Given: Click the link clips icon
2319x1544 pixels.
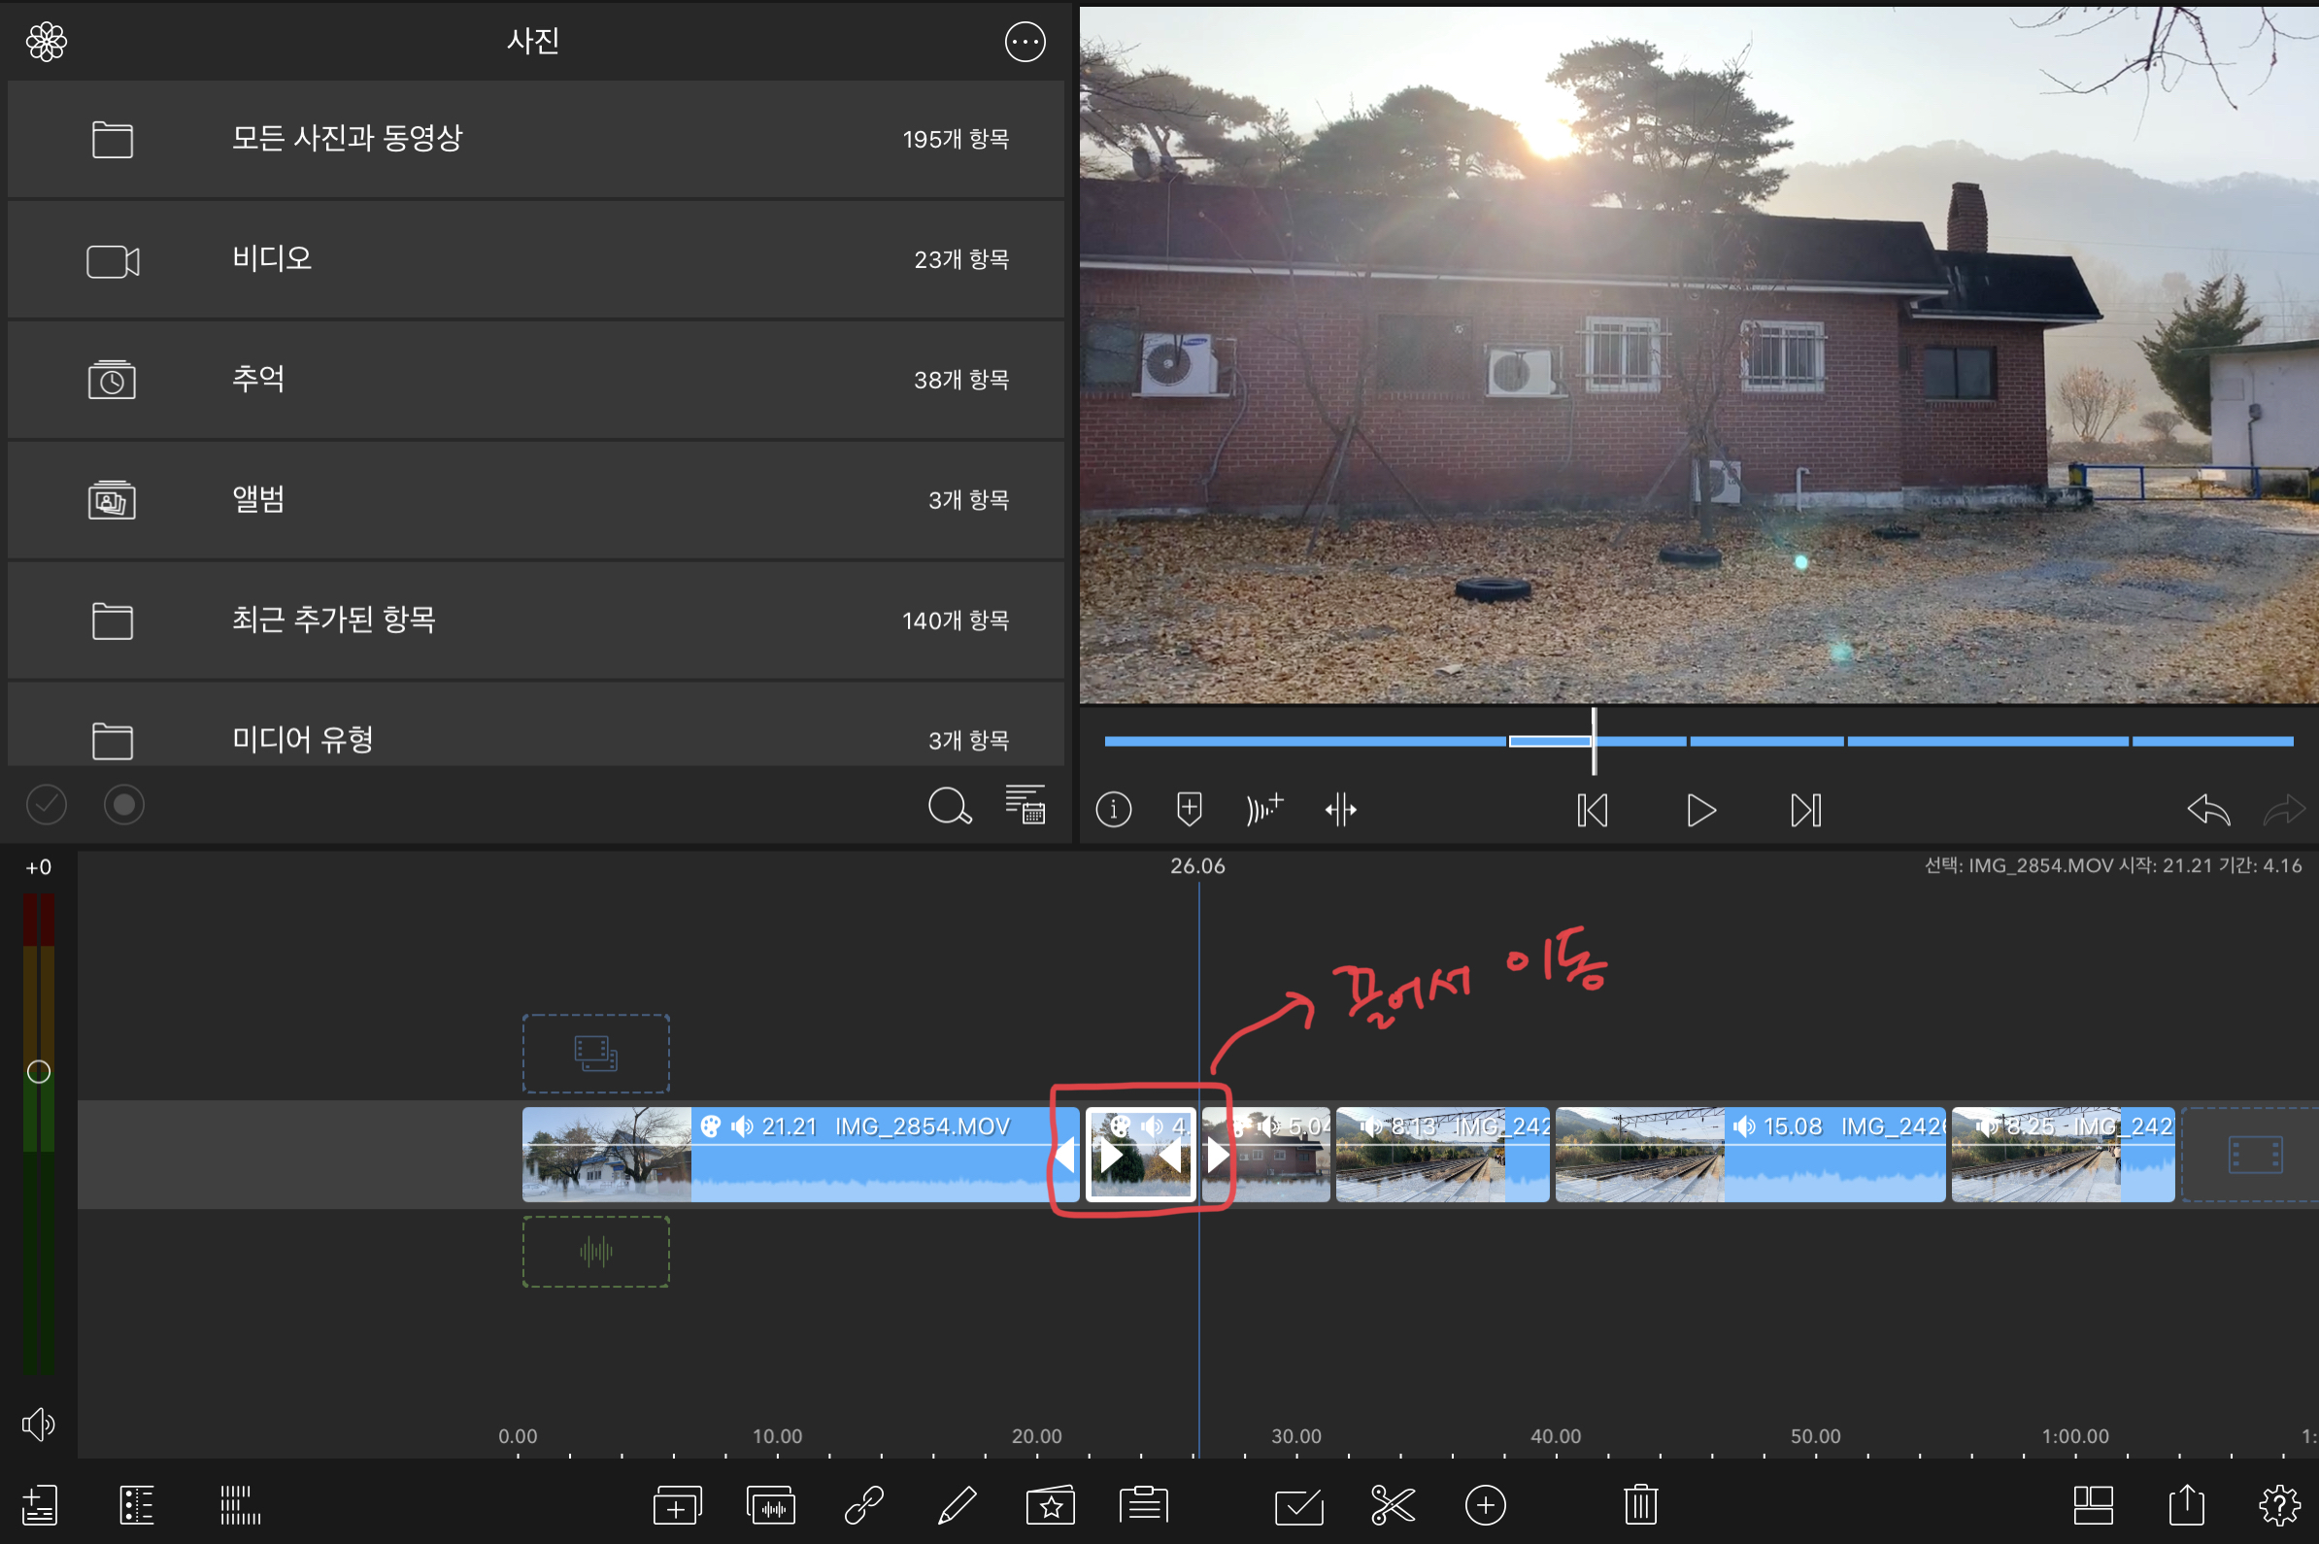Looking at the screenshot, I should (x=863, y=1504).
